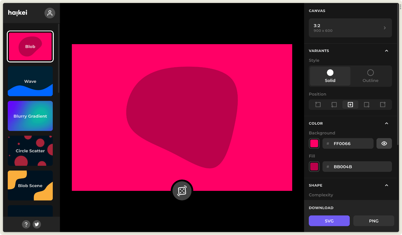Viewport: 402px width, 235px height.
Task: Collapse the Color section
Action: pos(386,123)
